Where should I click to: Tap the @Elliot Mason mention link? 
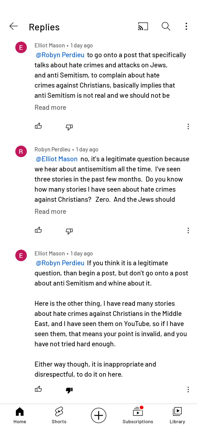57,159
